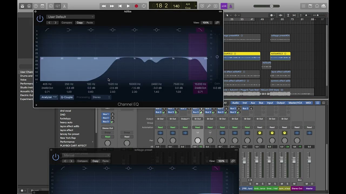The height and width of the screenshot is (194, 346).
Task: Open User Default preset dropdown
Action: [x=70, y=17]
